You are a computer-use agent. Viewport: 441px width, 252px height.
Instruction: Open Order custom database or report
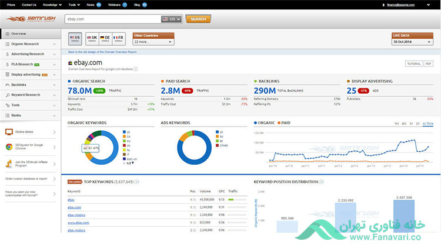tap(31, 179)
